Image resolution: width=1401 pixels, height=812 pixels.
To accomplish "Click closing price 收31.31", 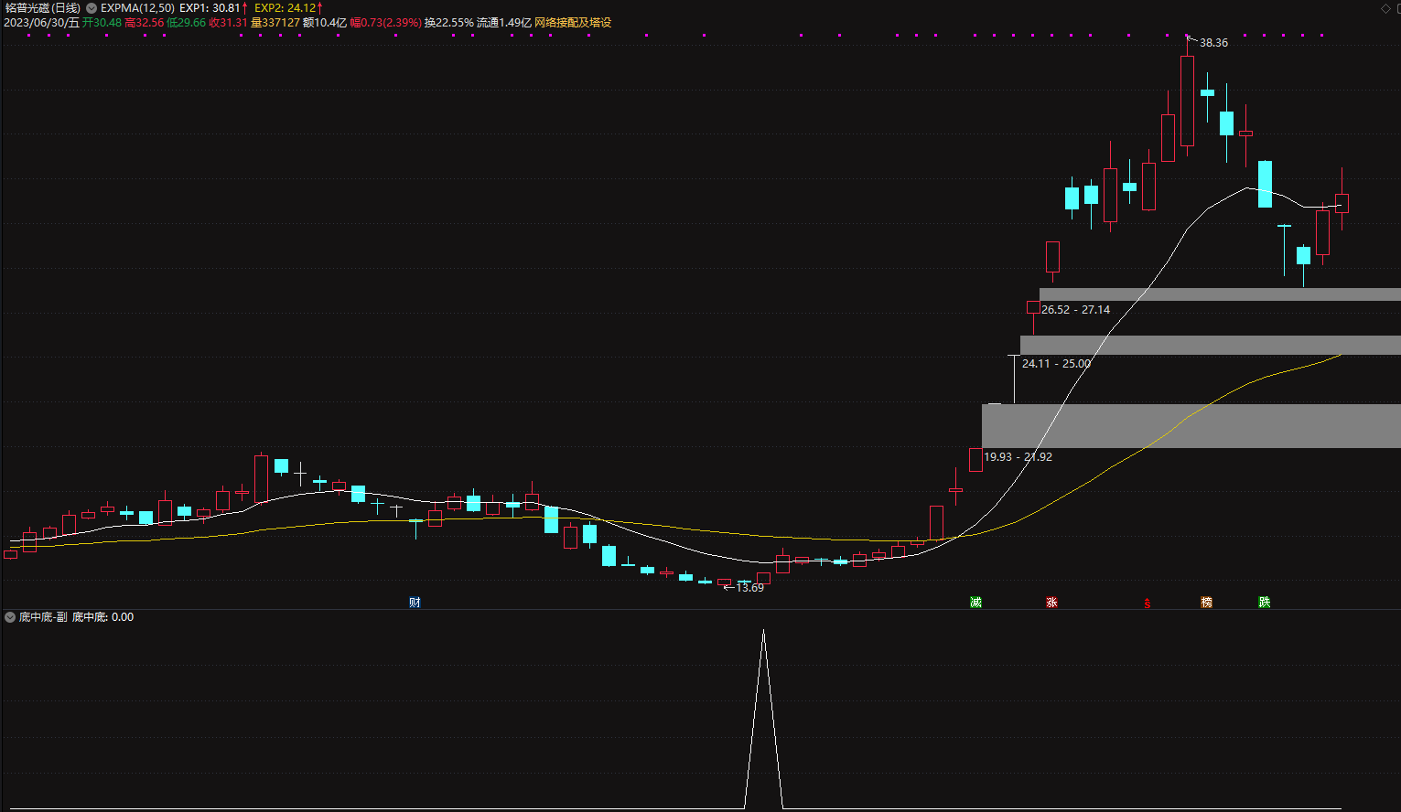I will coord(228,22).
